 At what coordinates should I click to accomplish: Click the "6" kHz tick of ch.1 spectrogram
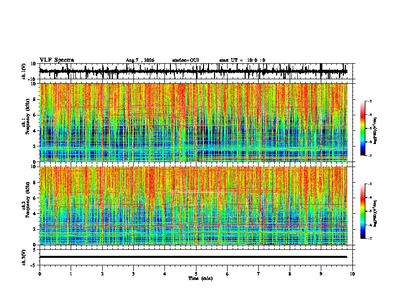(x=35, y=115)
